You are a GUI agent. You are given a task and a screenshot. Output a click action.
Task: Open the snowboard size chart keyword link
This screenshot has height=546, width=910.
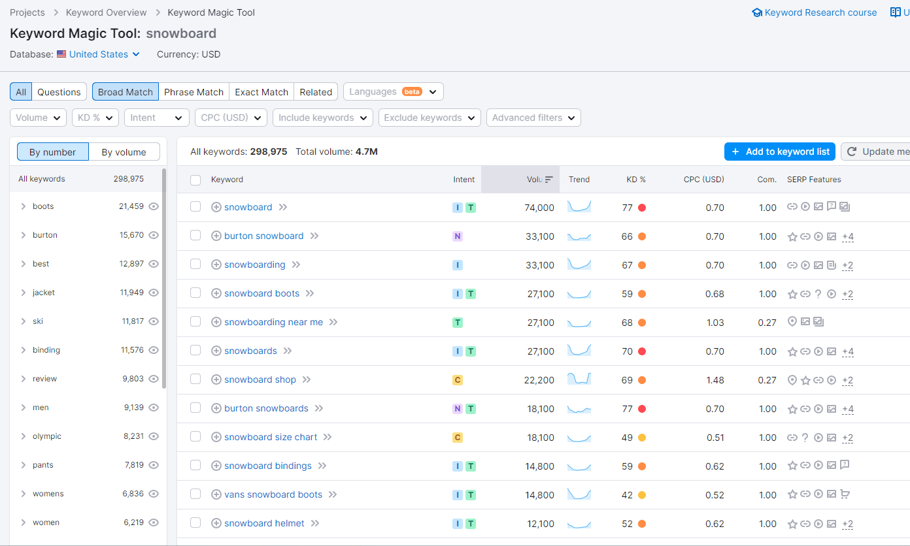[x=270, y=437]
